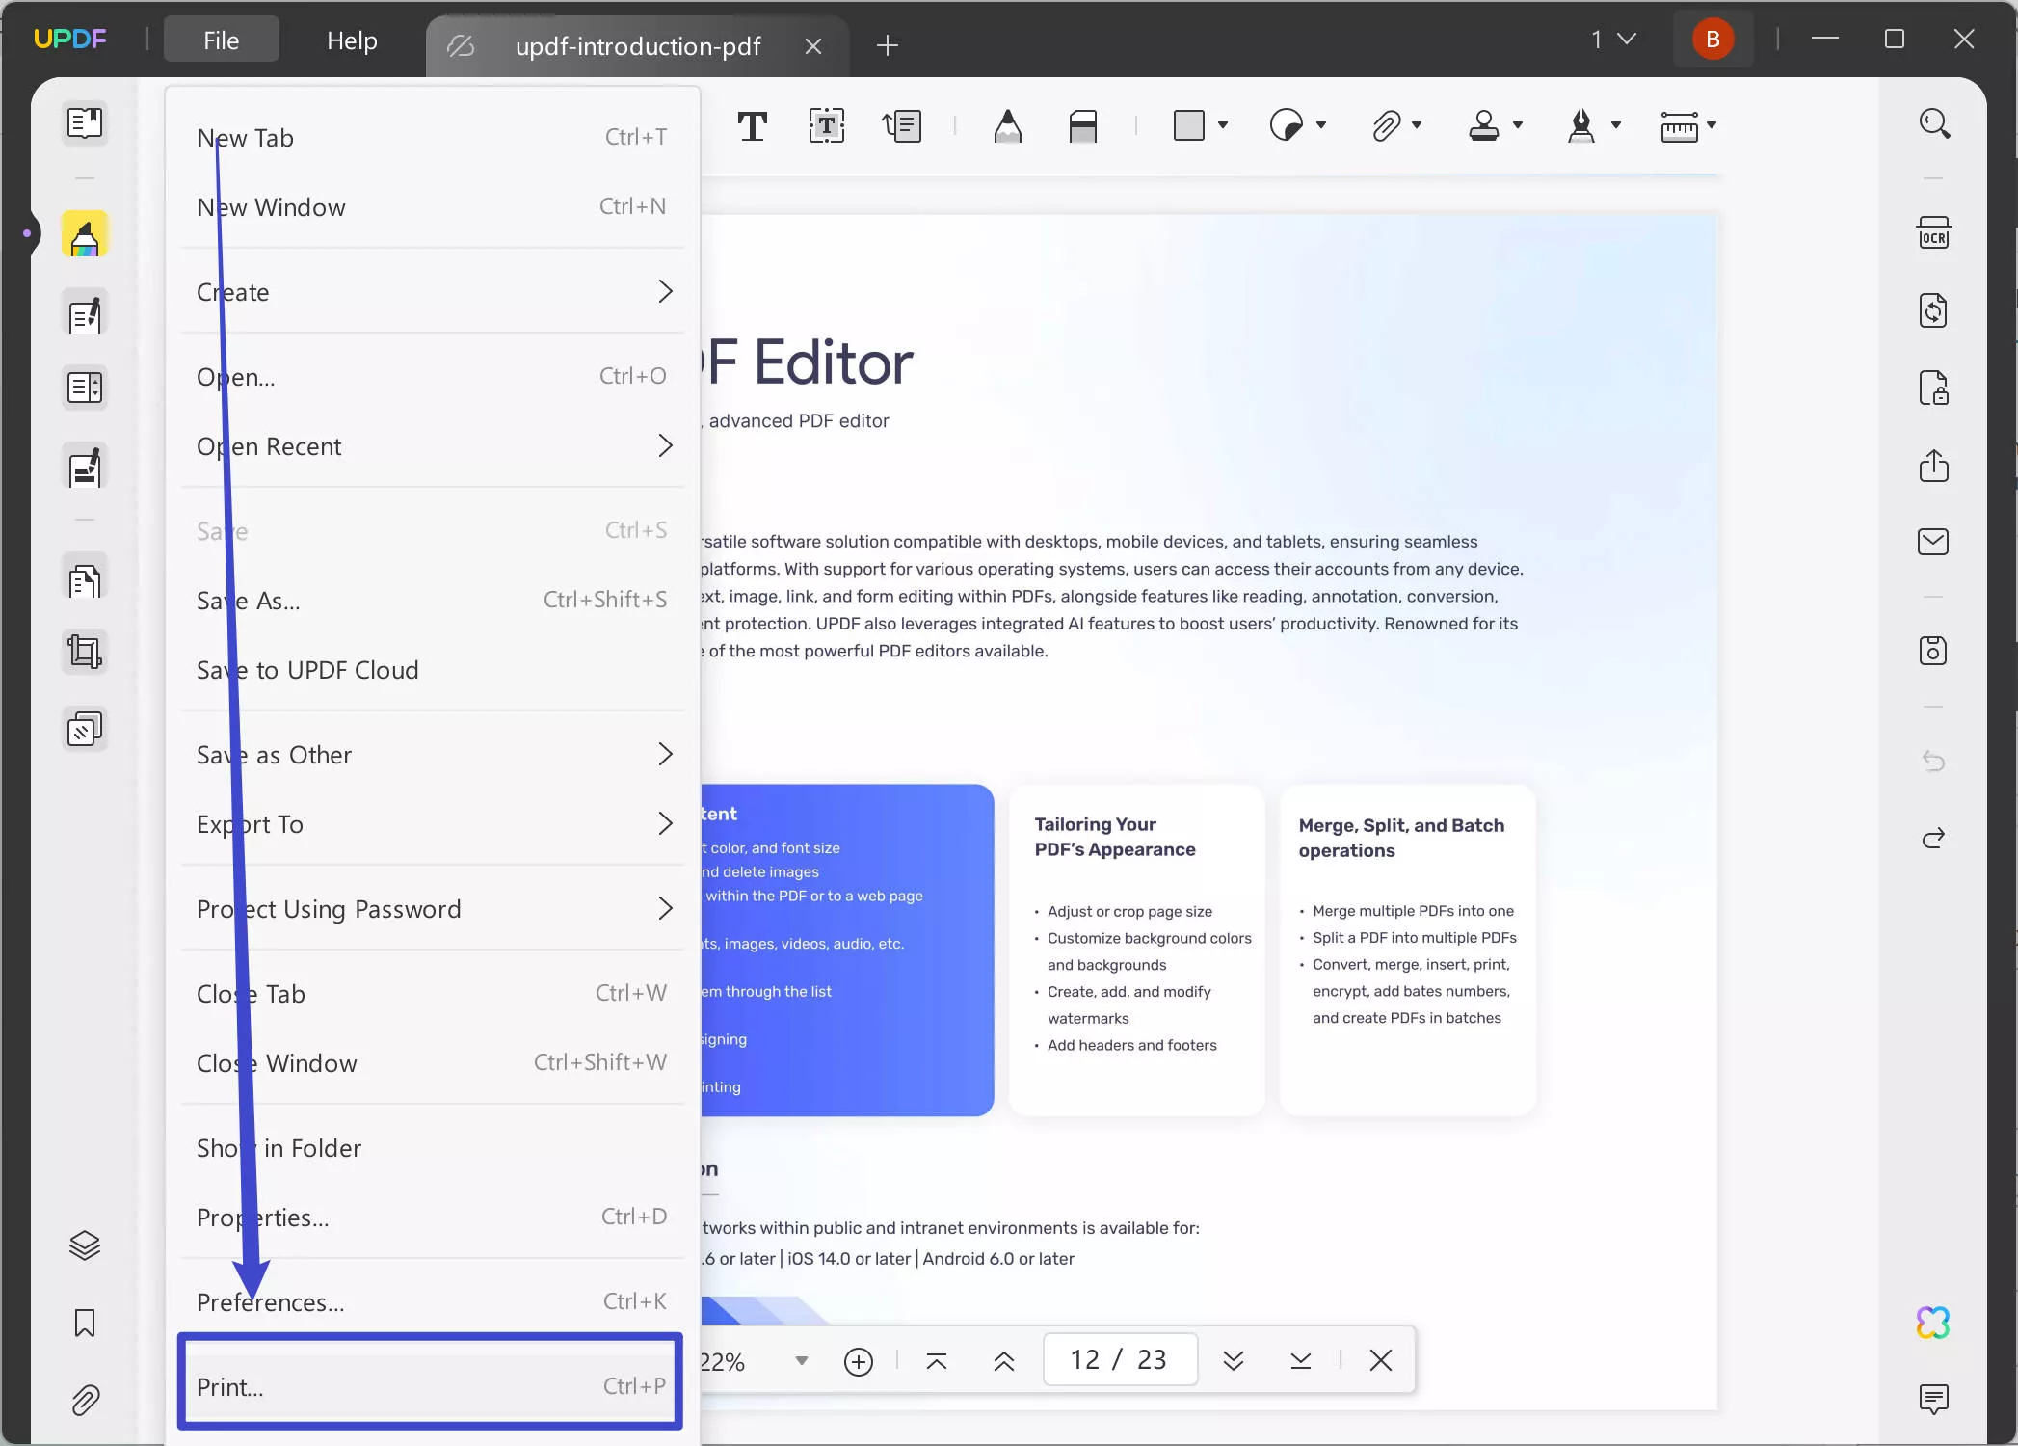Choose Save As... menu entry
The width and height of the screenshot is (2018, 1446).
click(x=432, y=601)
